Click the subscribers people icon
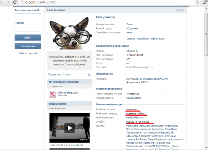Screen dimensions: 208x150 [x=89, y=75]
